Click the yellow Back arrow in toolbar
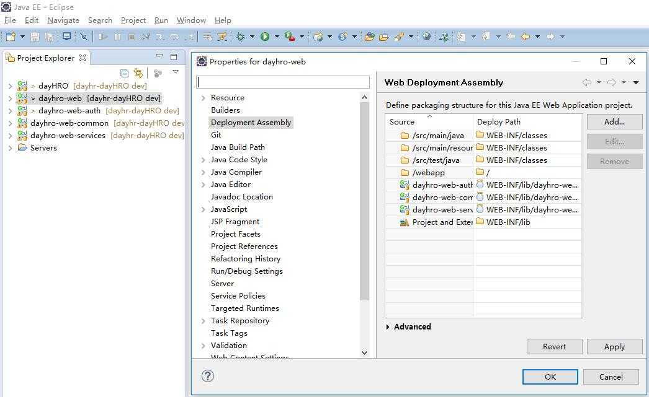 525,37
